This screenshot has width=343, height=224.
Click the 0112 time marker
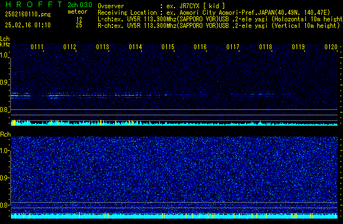pos(70,47)
